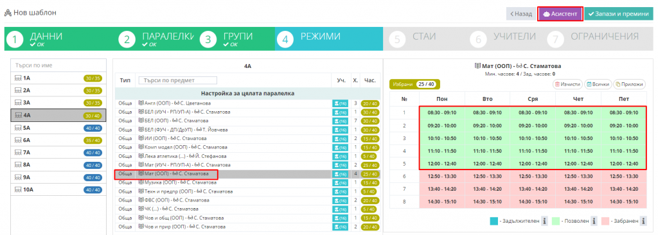Screen dimensions: 658x235
Task: Click students icon for Музика (ООП) row
Action: pos(341,182)
